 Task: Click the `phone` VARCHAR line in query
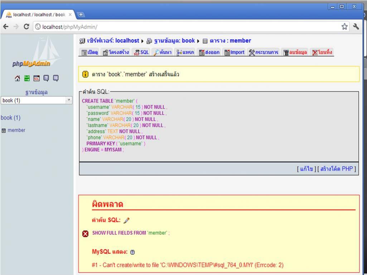click(x=123, y=137)
